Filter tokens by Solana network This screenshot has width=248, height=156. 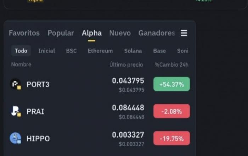point(133,51)
